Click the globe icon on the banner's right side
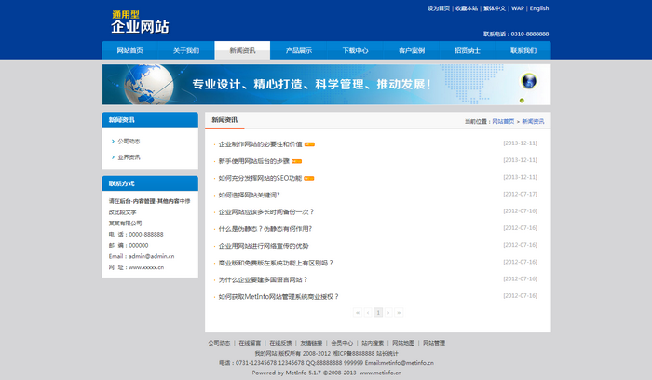 [x=529, y=80]
